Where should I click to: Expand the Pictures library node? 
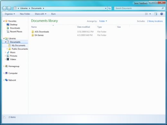(5, 56)
